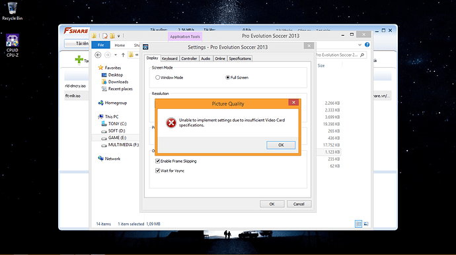The width and height of the screenshot is (456, 255).
Task: Open the File ribbon tab in Explorer
Action: pyautogui.click(x=100, y=45)
